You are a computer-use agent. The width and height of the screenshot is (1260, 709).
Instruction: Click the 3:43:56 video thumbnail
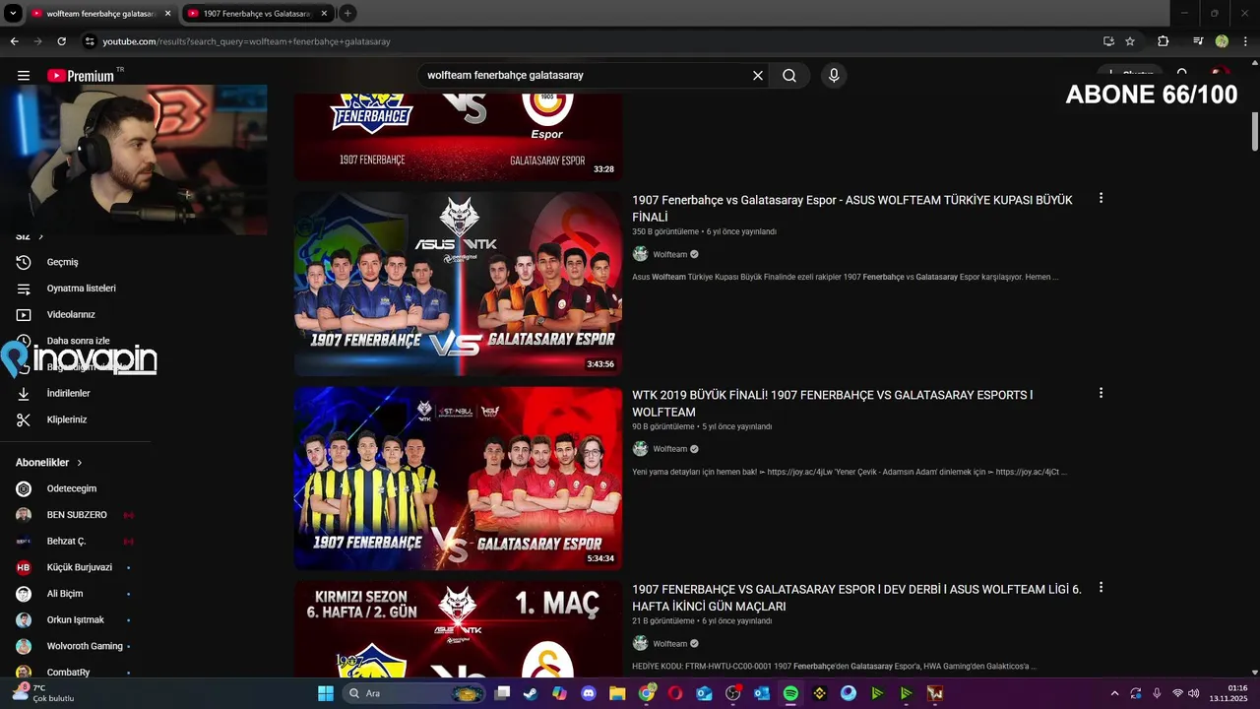click(458, 284)
